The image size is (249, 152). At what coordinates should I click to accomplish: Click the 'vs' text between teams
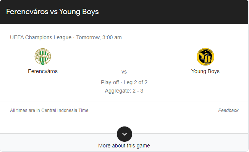(124, 72)
